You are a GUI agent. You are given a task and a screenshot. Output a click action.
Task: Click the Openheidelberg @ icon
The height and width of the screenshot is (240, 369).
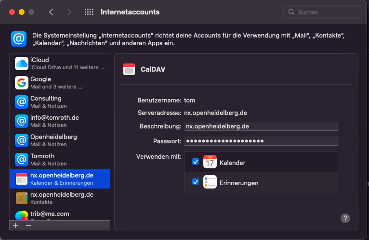pyautogui.click(x=22, y=140)
